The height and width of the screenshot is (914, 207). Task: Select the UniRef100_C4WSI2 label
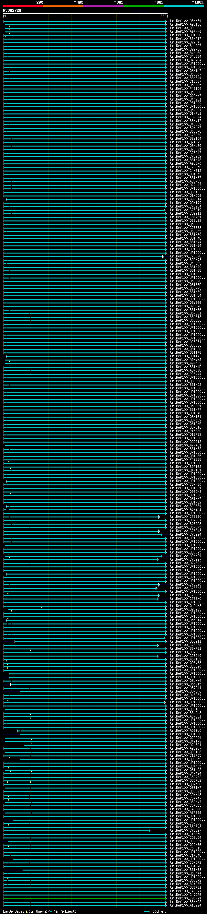[186, 171]
